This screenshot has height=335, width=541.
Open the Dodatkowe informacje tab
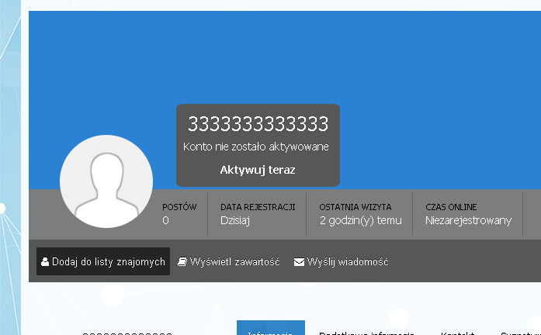[366, 333]
